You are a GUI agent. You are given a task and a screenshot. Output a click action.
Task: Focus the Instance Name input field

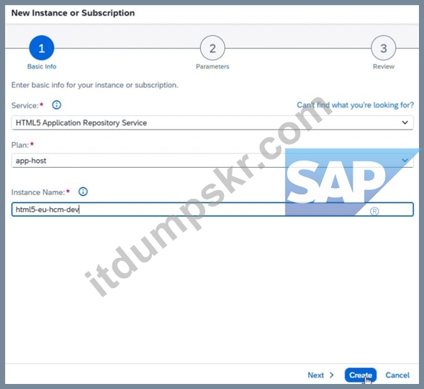click(x=212, y=210)
